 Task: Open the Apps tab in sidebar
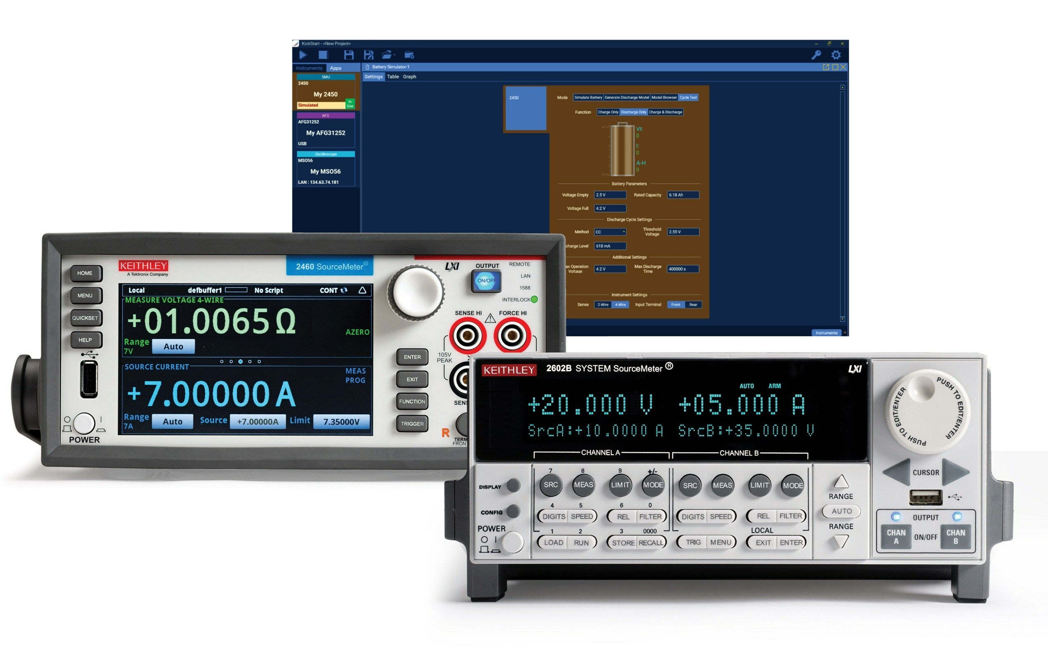[x=335, y=68]
